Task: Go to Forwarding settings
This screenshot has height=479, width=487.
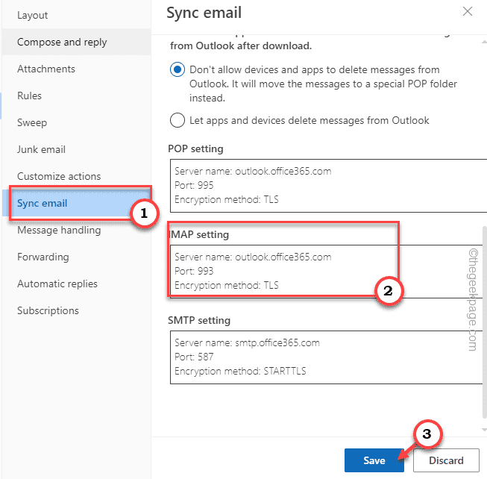Action: coord(76,257)
